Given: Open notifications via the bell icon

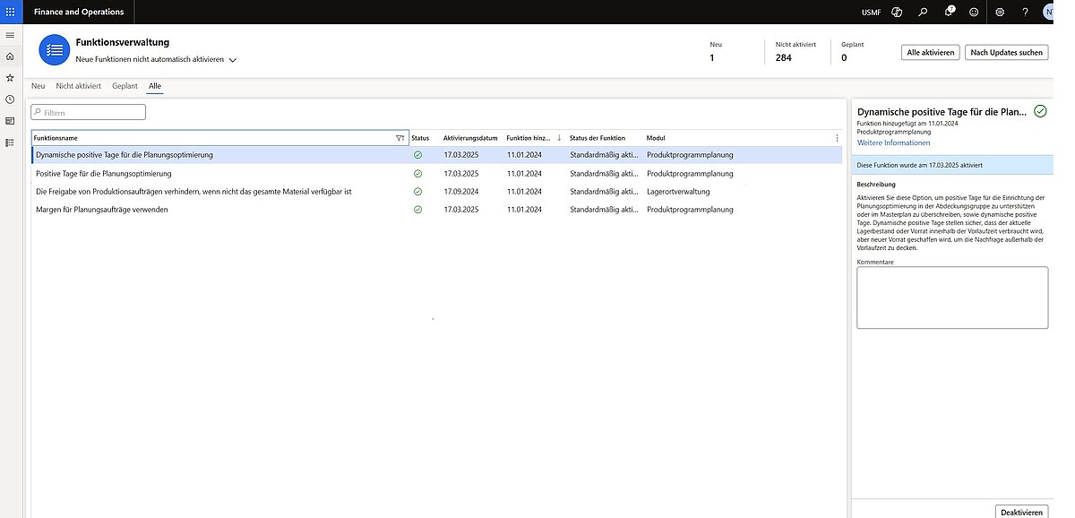Looking at the screenshot, I should [947, 12].
